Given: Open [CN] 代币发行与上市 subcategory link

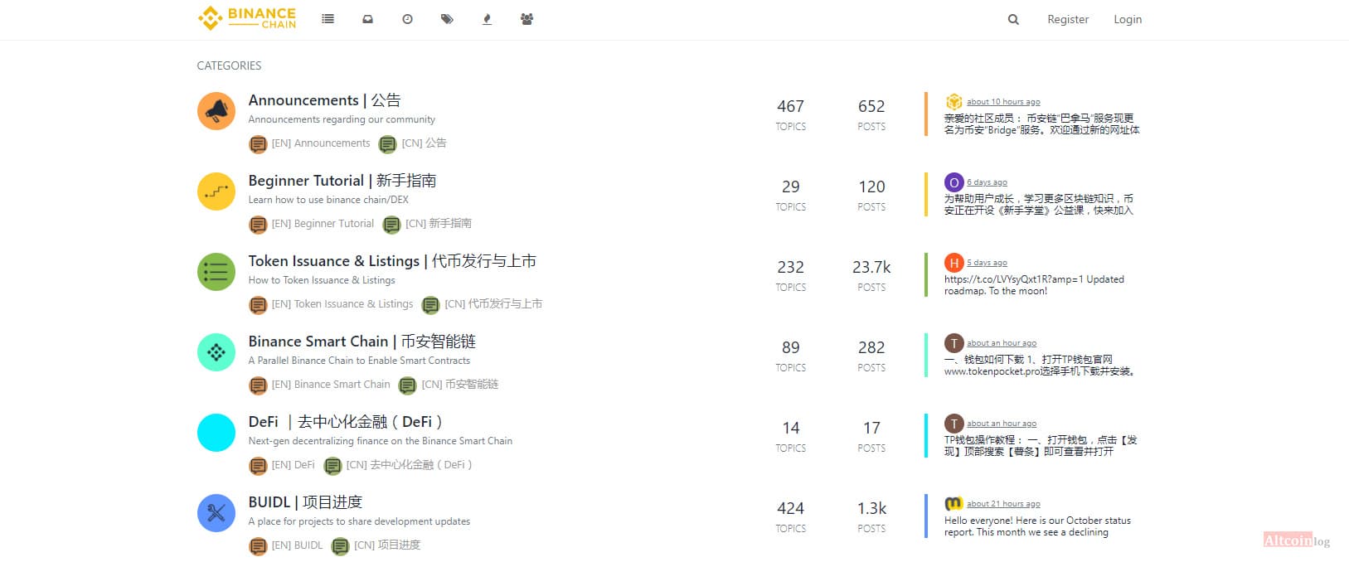Looking at the screenshot, I should 493,304.
